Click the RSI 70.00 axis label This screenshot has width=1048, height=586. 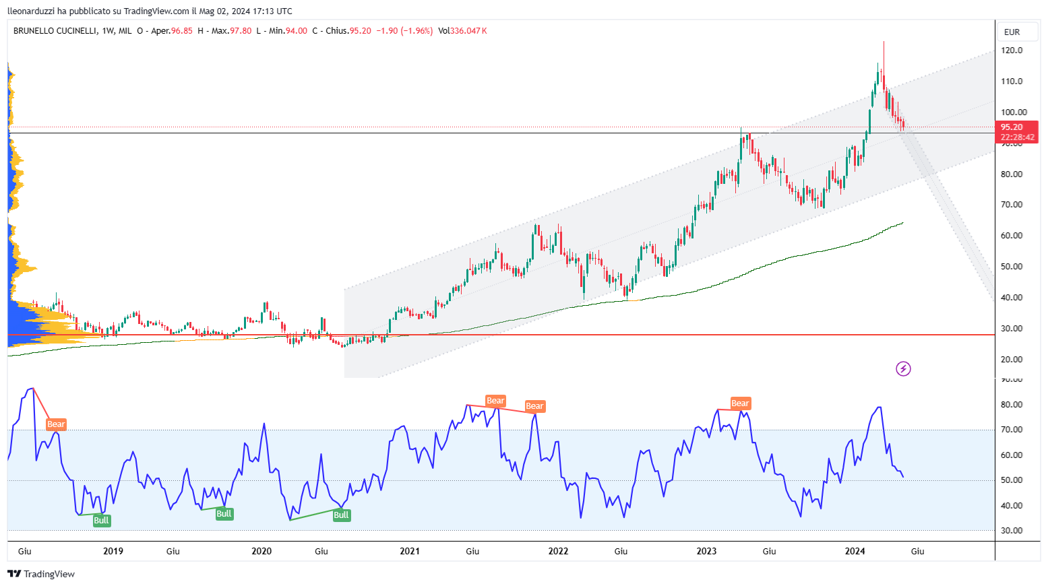click(x=1012, y=430)
